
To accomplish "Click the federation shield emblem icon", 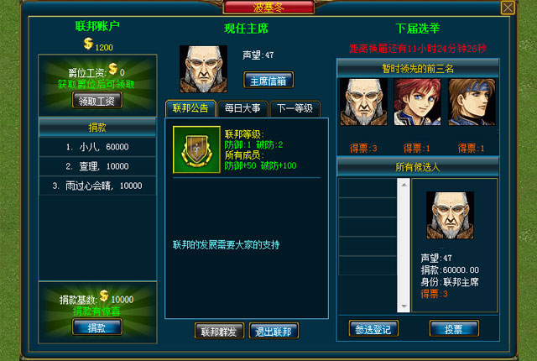I will pos(196,149).
